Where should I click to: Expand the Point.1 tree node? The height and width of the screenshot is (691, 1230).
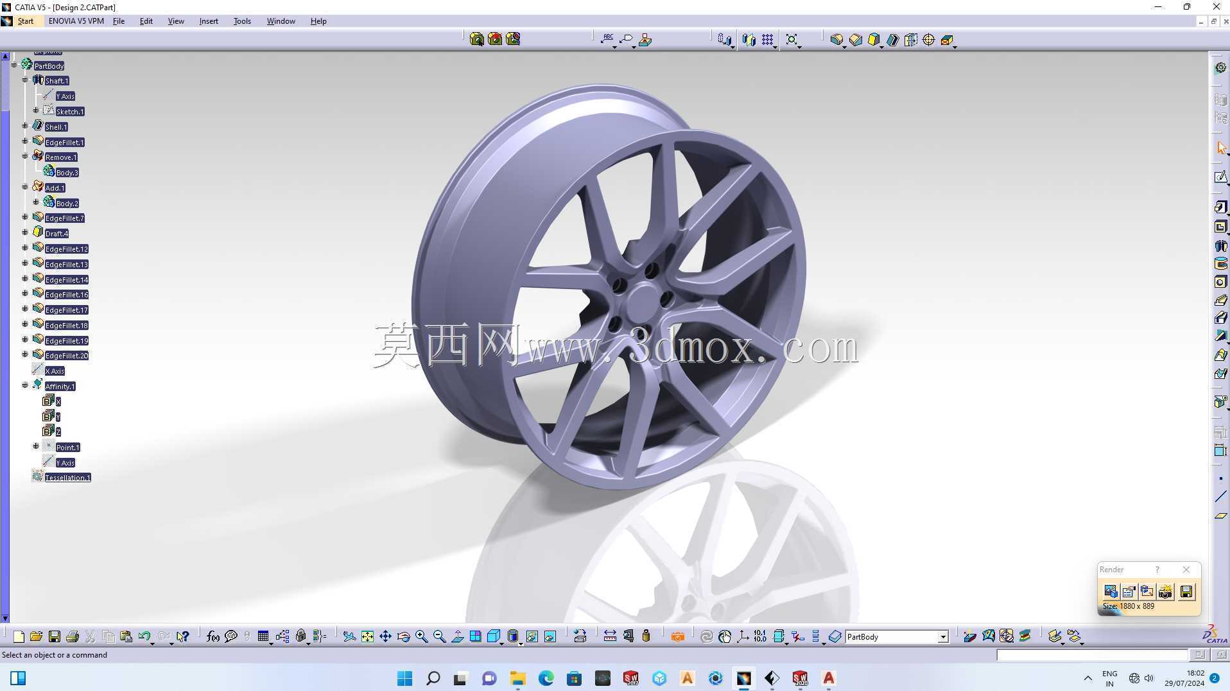pyautogui.click(x=36, y=447)
